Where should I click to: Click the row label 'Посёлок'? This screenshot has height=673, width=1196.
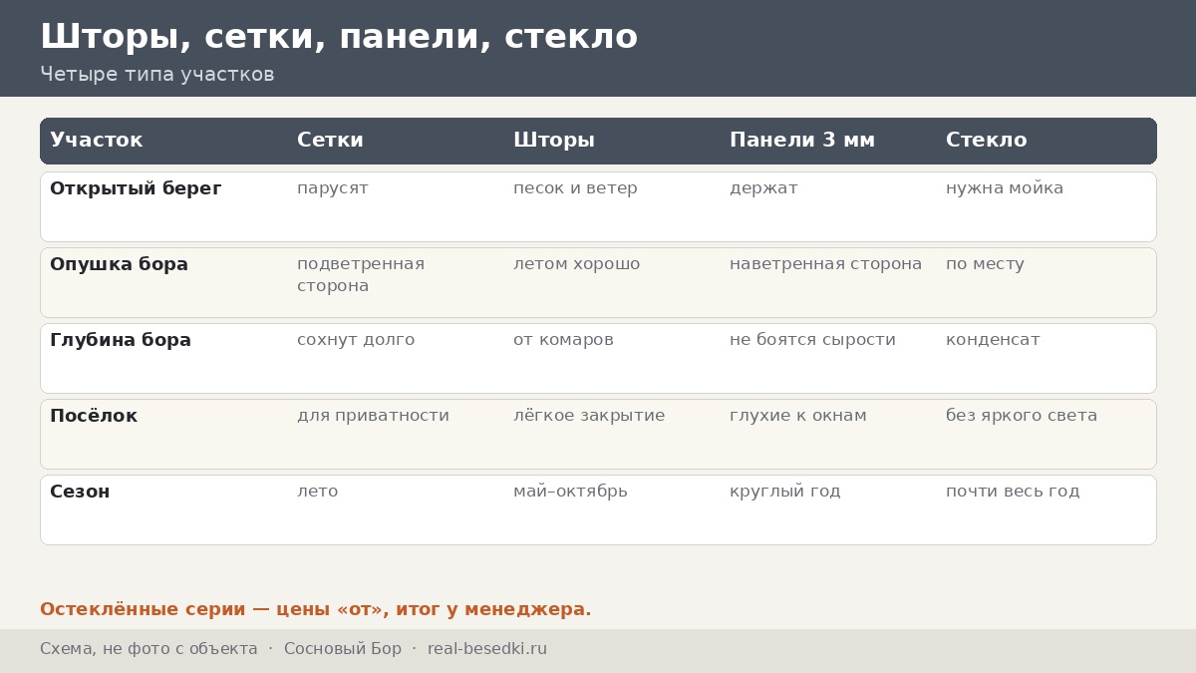point(94,416)
